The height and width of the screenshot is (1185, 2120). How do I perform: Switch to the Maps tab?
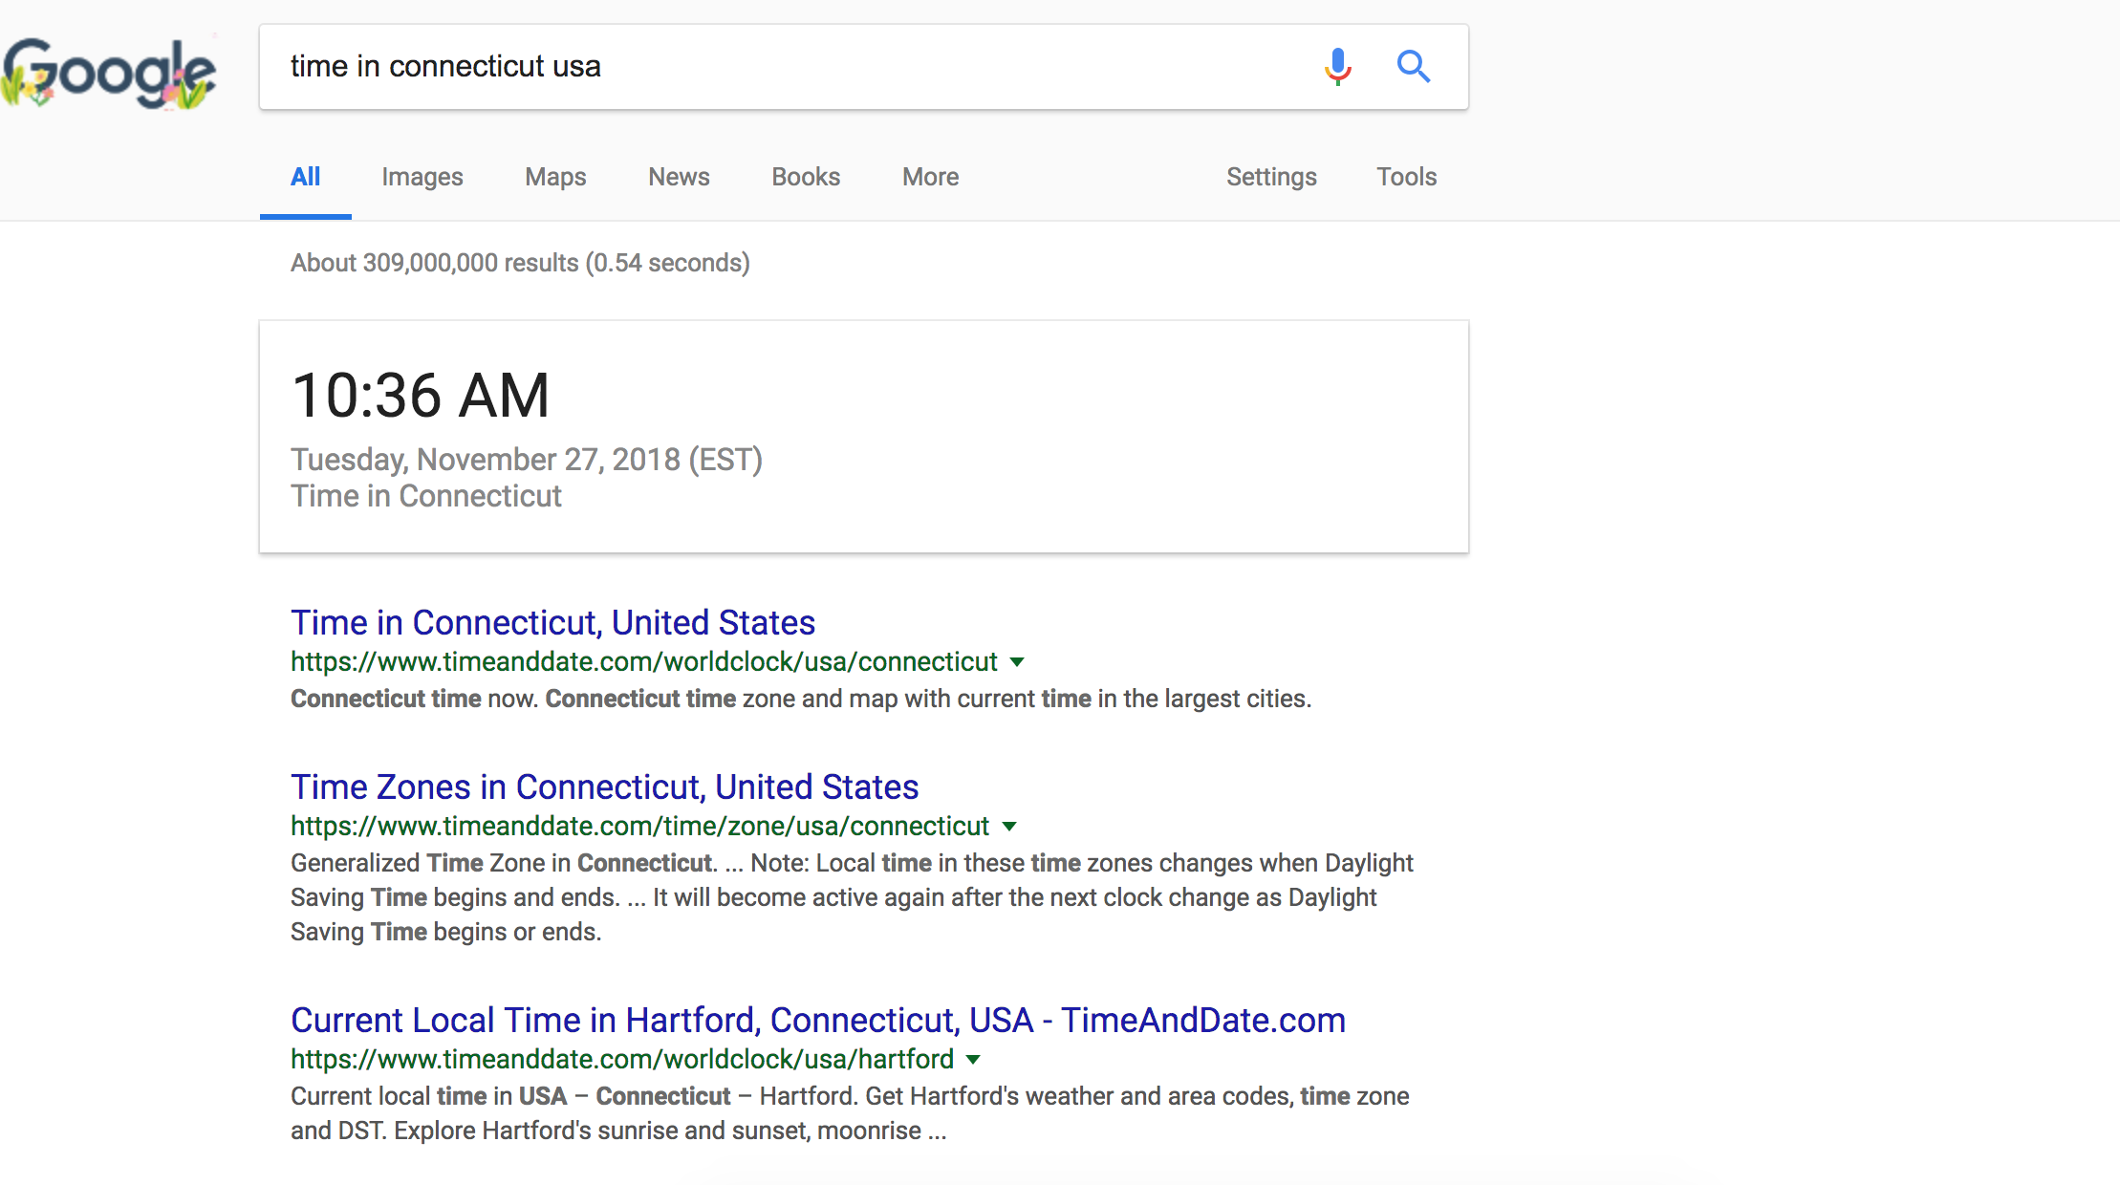pyautogui.click(x=555, y=177)
